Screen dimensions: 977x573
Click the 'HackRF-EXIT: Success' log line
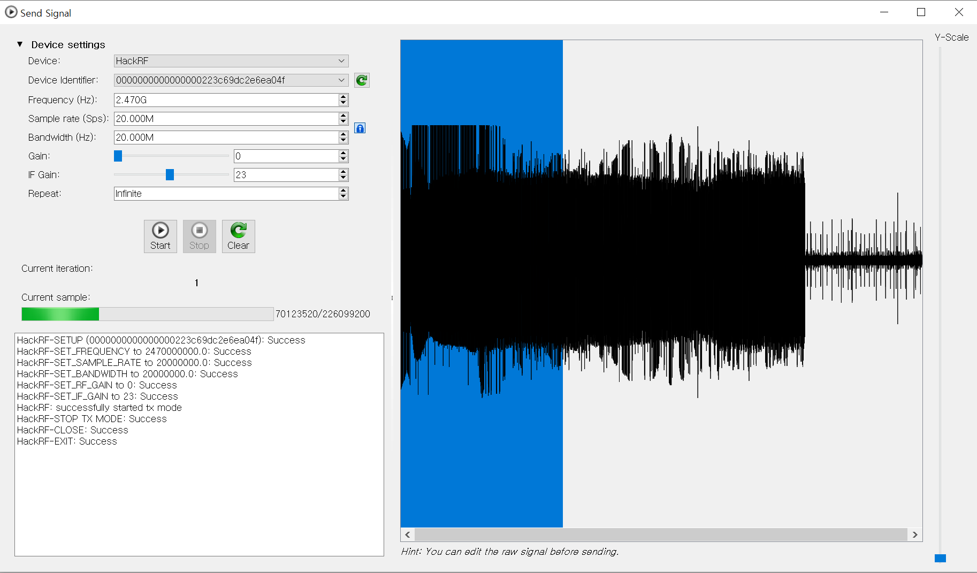67,441
